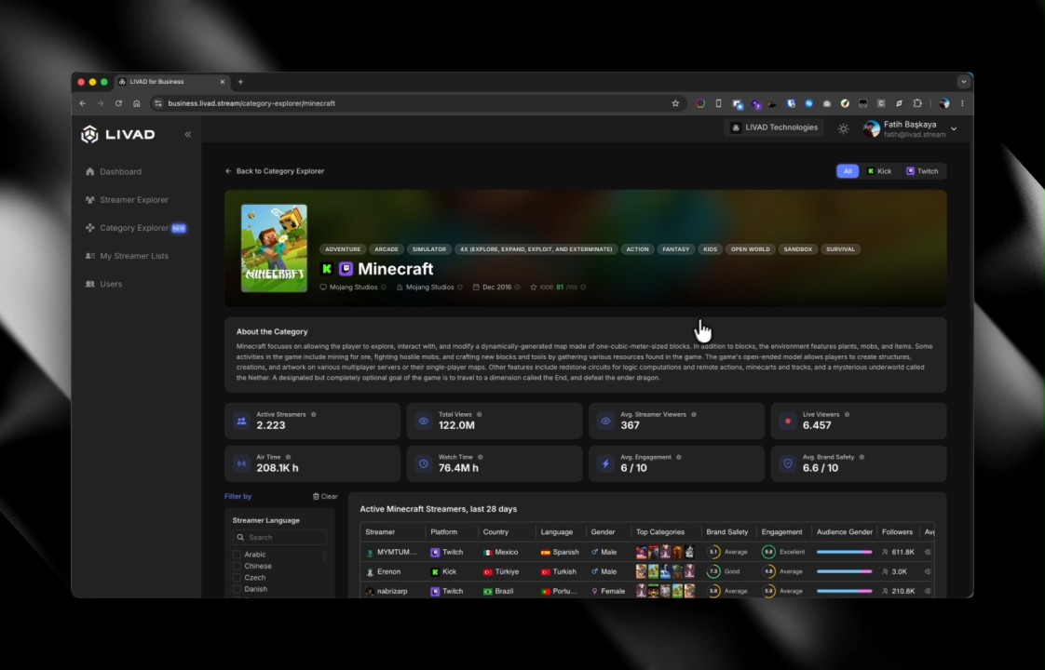Click Erenon's brand safety score ring
Image resolution: width=1045 pixels, height=670 pixels.
point(713,571)
